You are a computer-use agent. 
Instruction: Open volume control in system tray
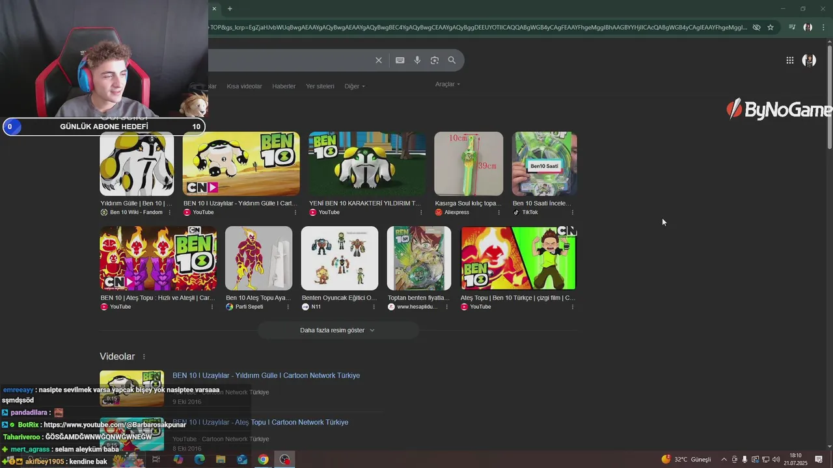pos(776,460)
